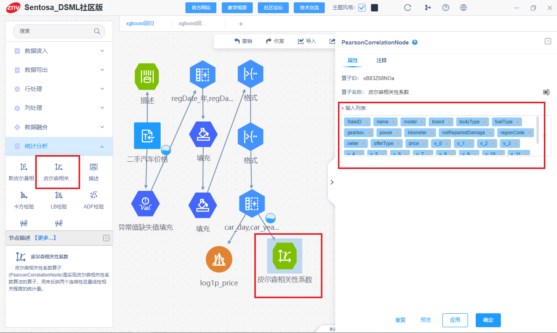
Task: Pick the LB检验 operator icon in the palette
Action: click(x=58, y=195)
